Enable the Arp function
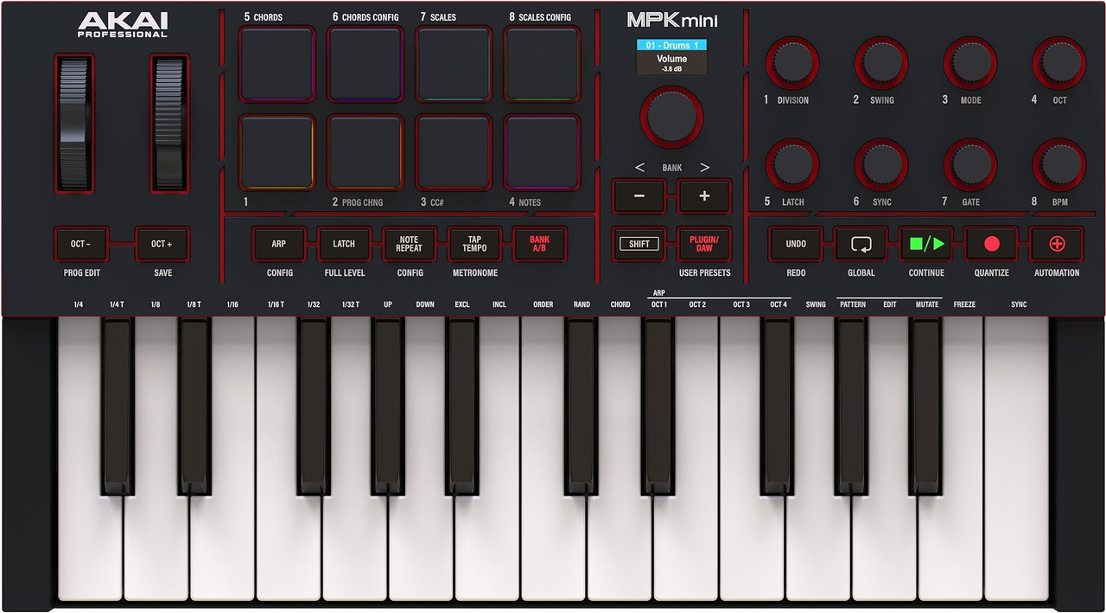1106x613 pixels. [278, 244]
